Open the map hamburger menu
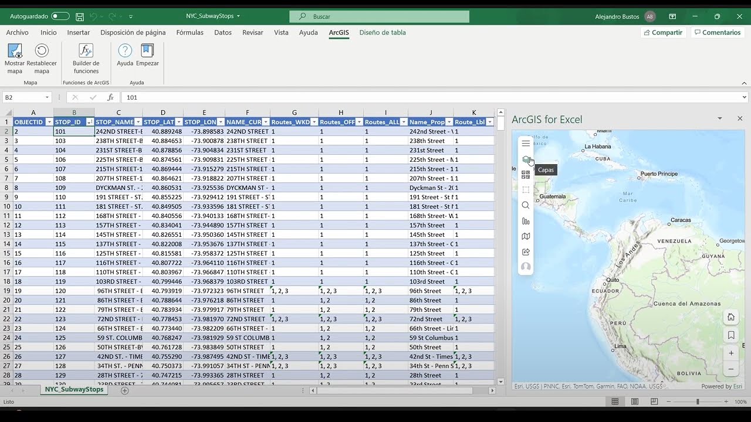This screenshot has width=751, height=422. pyautogui.click(x=526, y=144)
